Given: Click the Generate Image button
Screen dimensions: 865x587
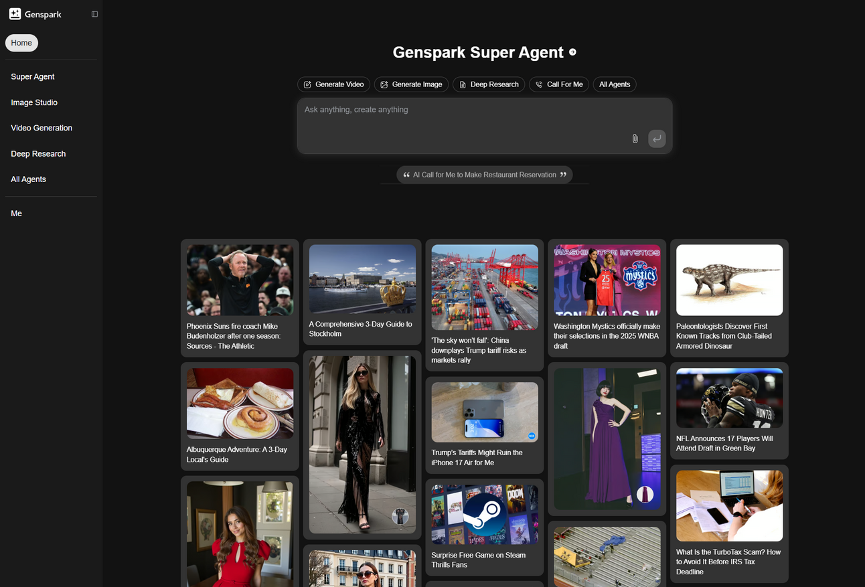Looking at the screenshot, I should [x=411, y=84].
